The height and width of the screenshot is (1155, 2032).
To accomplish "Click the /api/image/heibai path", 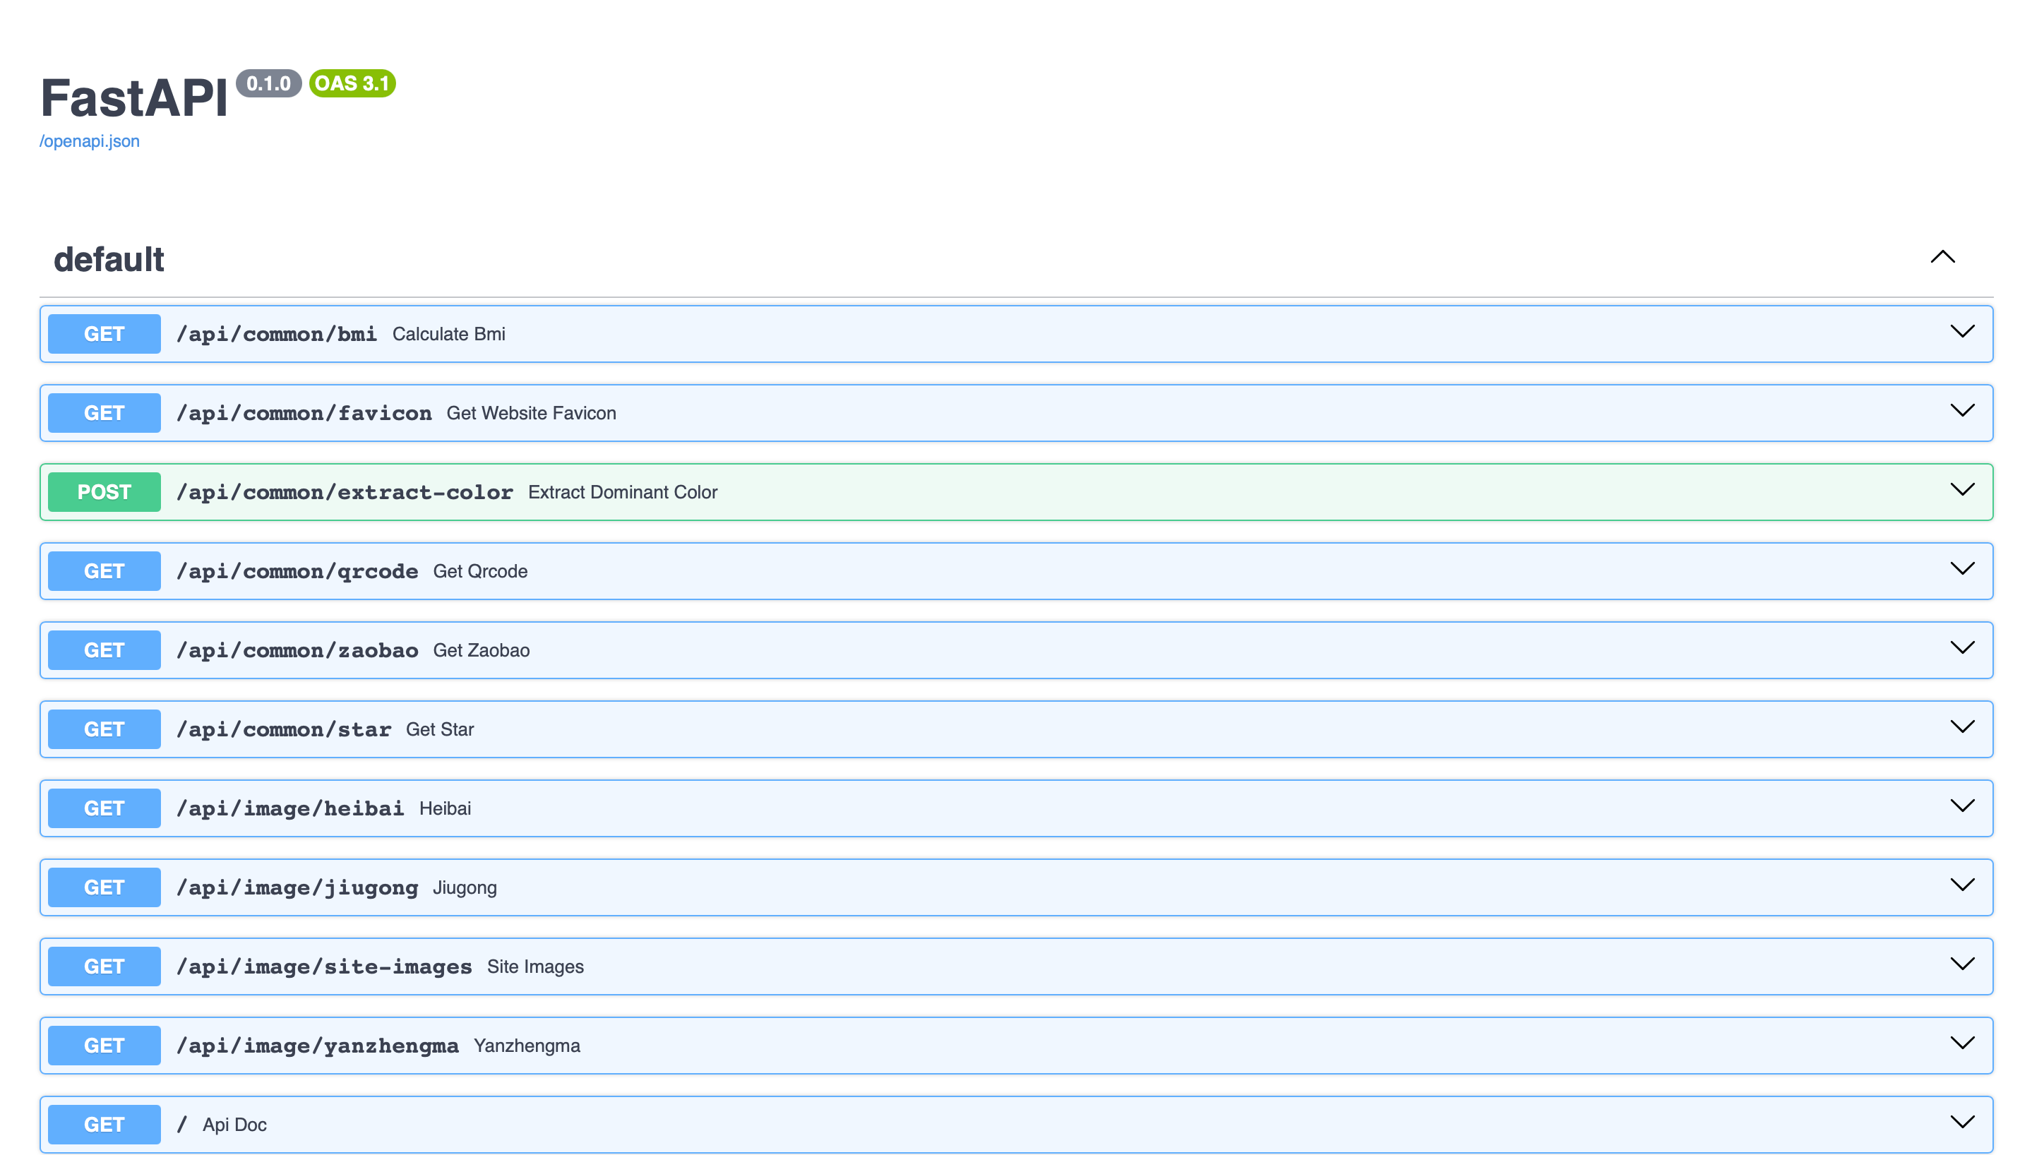I will coord(290,809).
